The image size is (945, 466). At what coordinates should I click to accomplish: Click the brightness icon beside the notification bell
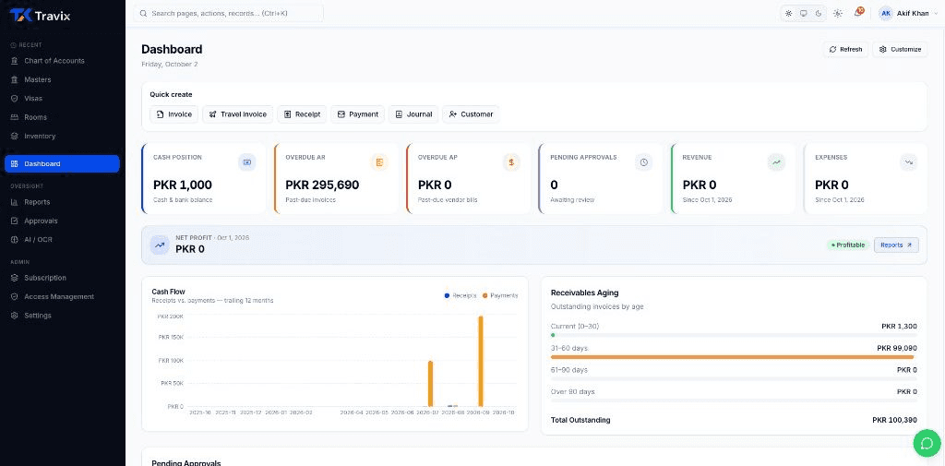coord(838,13)
